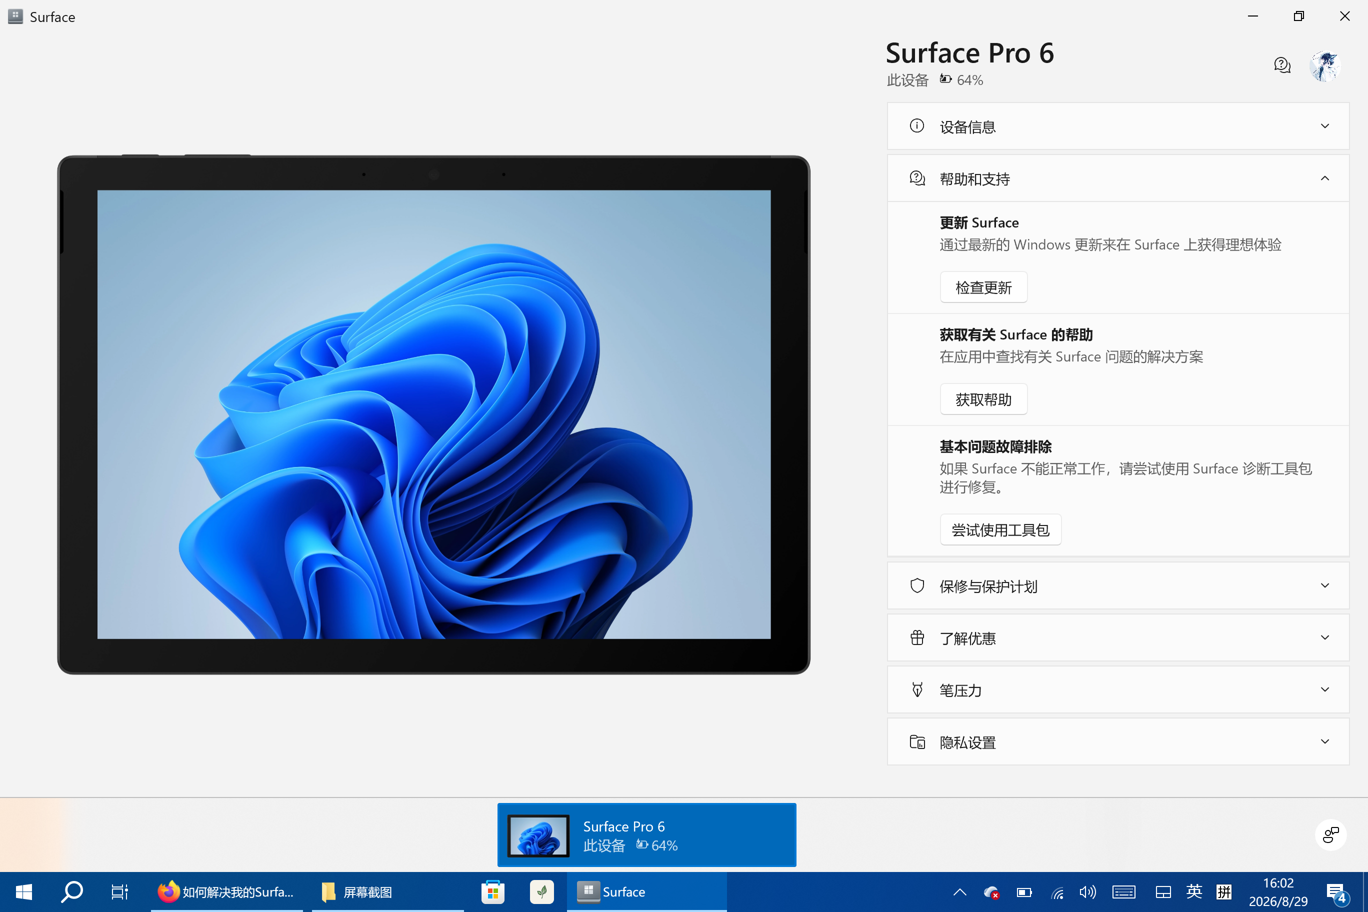Click the Surface app icon in the title bar
Screen dimensions: 1368x912
tap(15, 16)
